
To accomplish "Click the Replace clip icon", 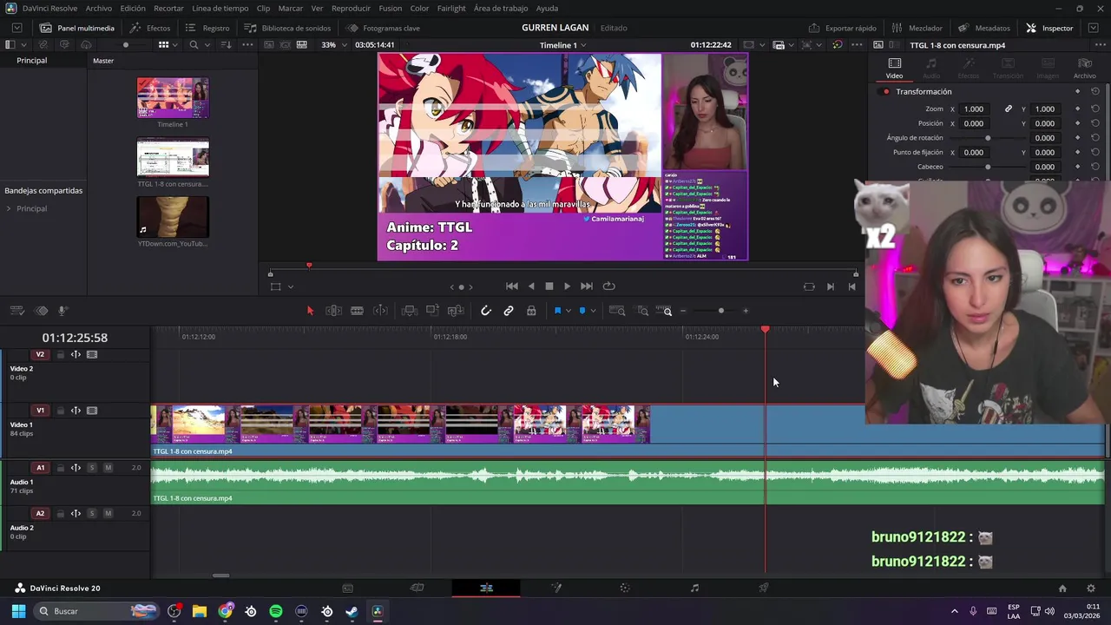I will click(456, 311).
